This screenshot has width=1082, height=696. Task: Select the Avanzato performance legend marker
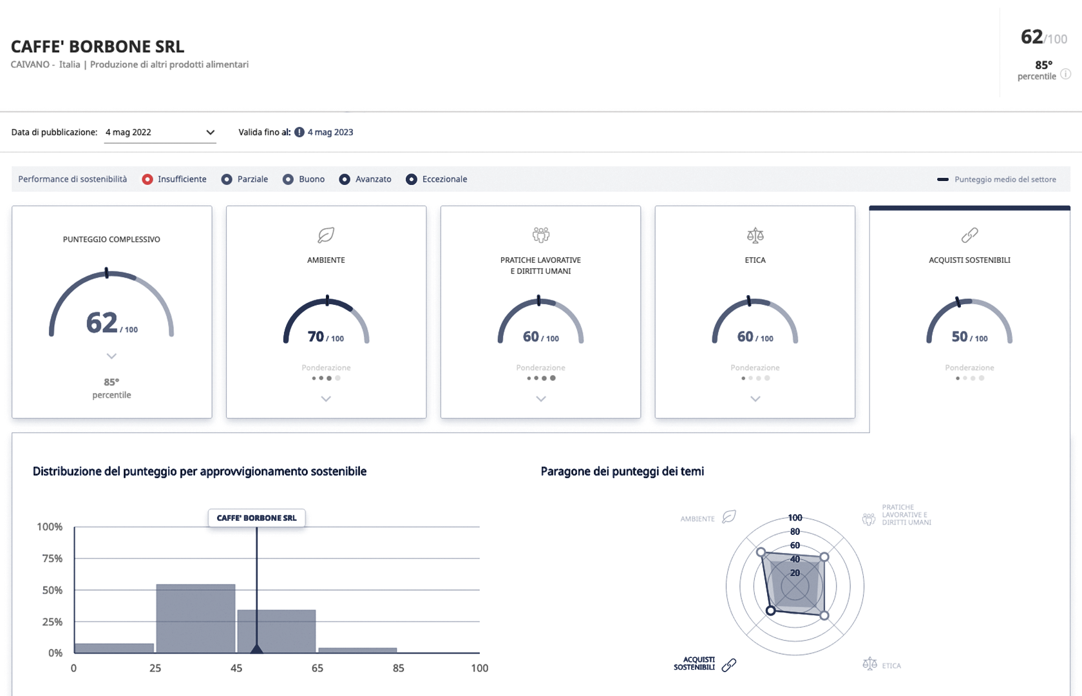[x=345, y=179]
